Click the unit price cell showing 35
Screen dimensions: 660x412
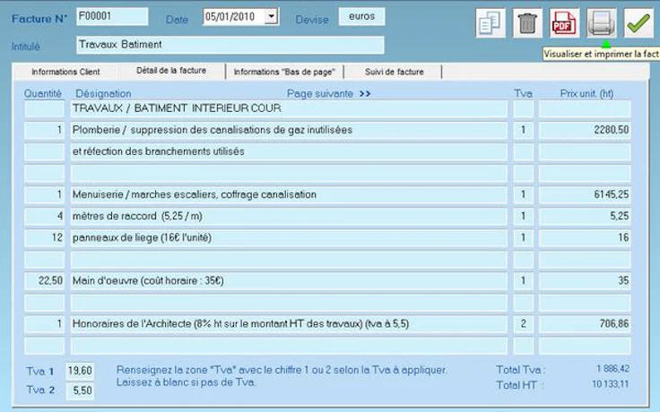click(x=585, y=281)
